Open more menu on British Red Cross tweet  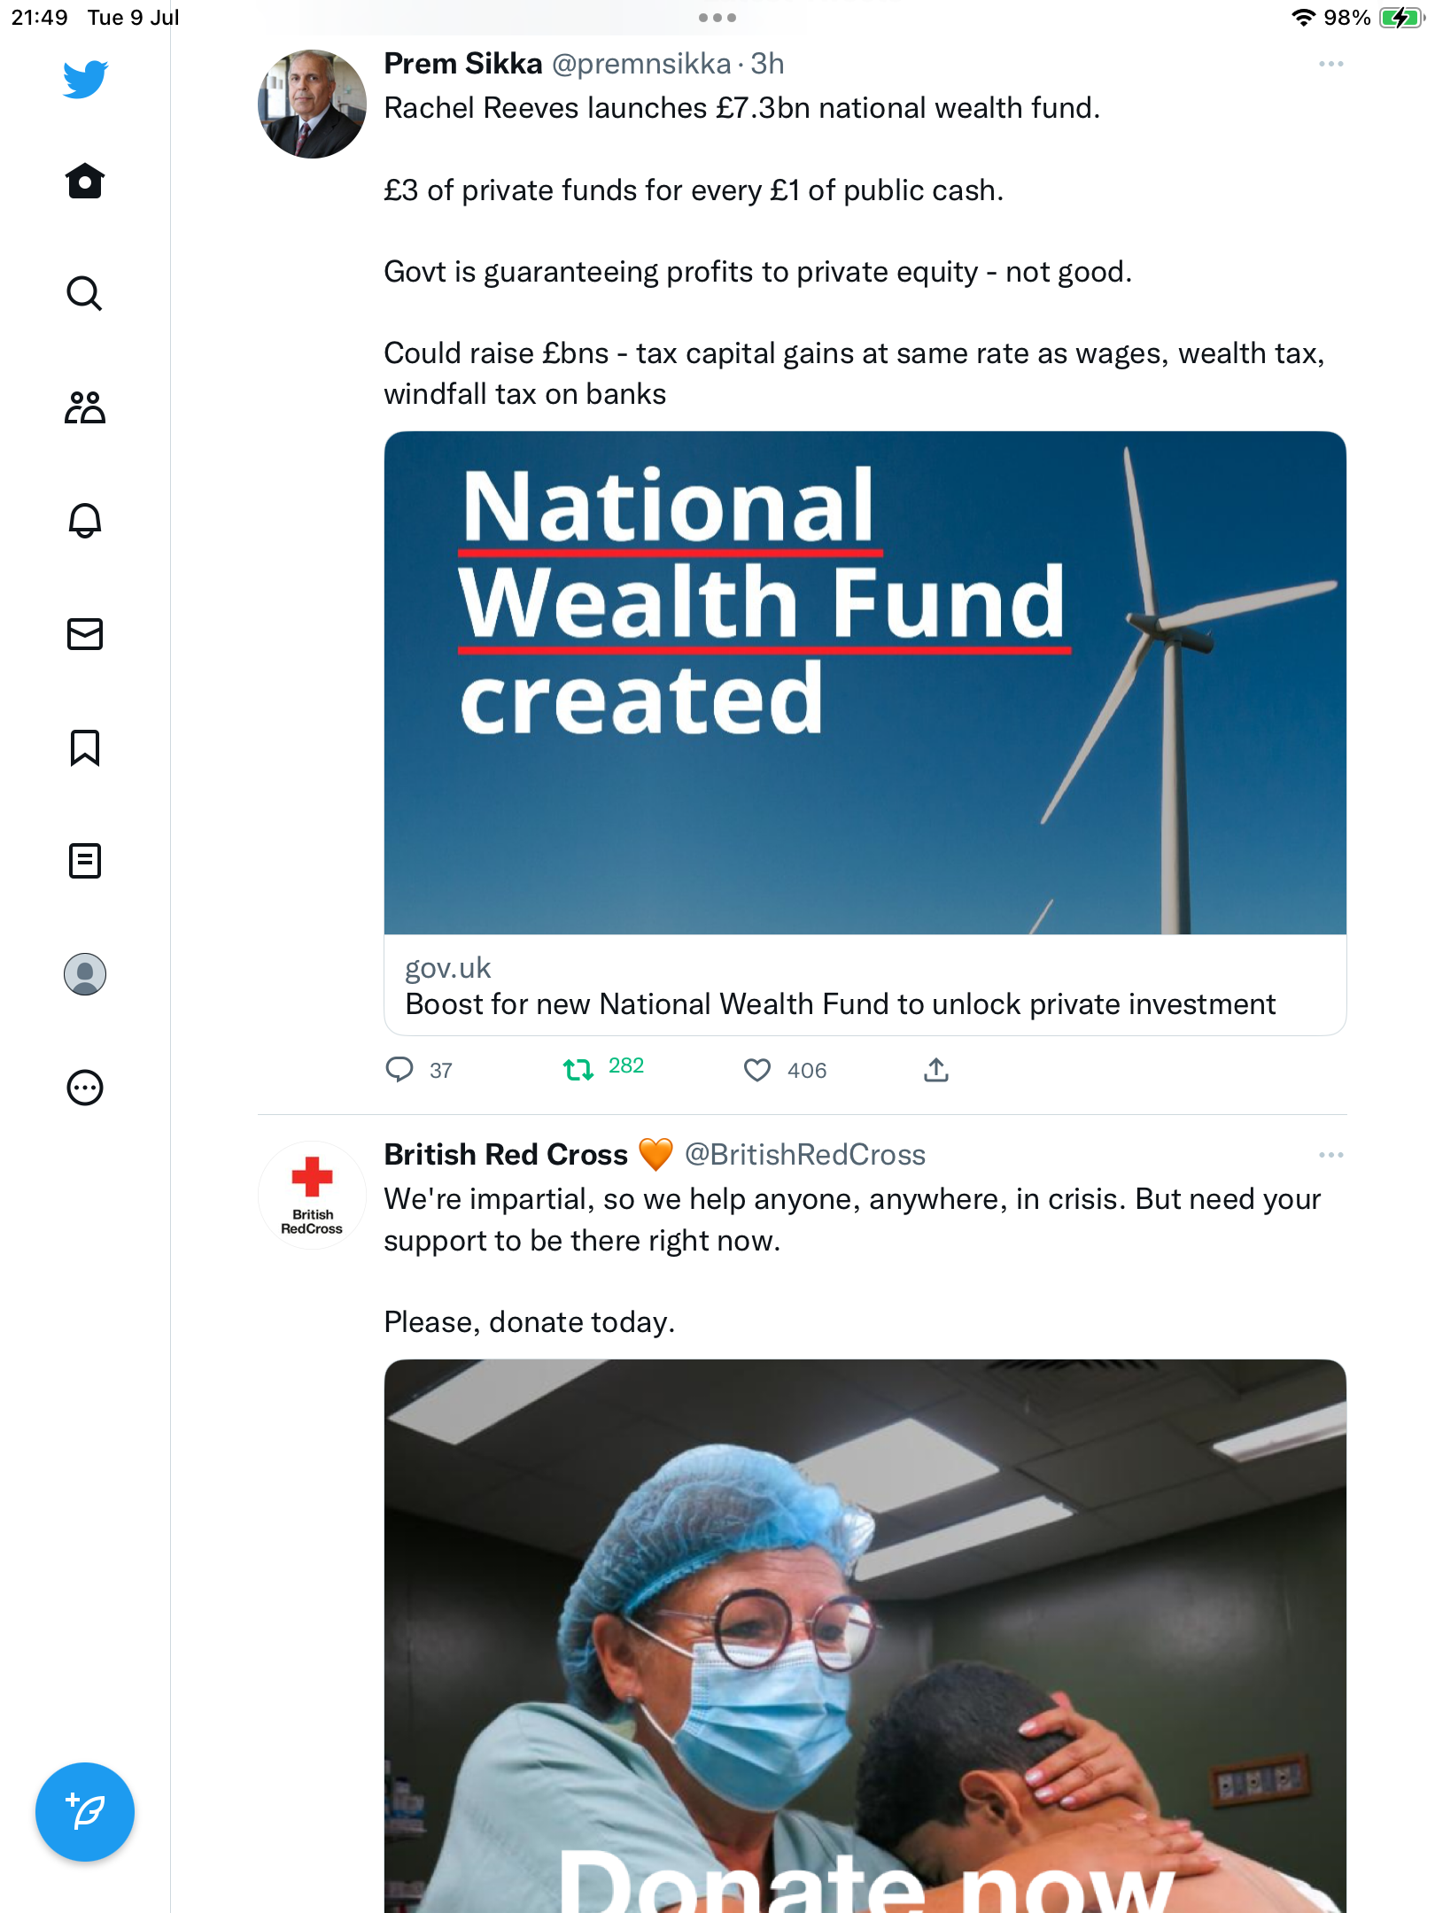tap(1330, 1155)
